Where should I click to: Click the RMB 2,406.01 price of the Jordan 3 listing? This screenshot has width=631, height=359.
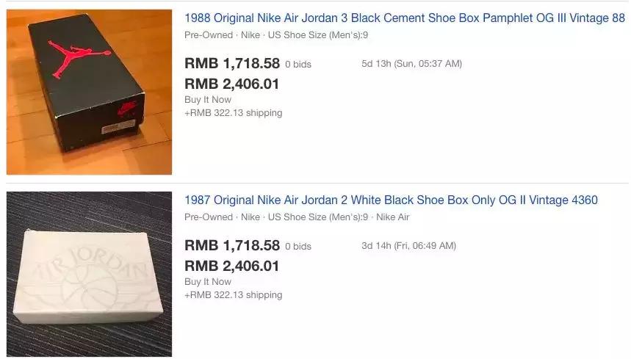coord(232,84)
